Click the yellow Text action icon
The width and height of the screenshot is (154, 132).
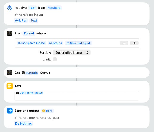point(10,86)
